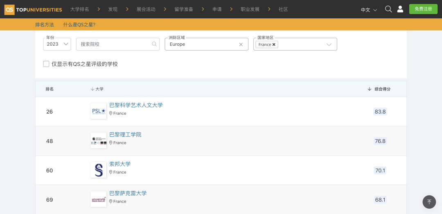Sort by 大学 column arrow
442x214 pixels.
pos(92,89)
